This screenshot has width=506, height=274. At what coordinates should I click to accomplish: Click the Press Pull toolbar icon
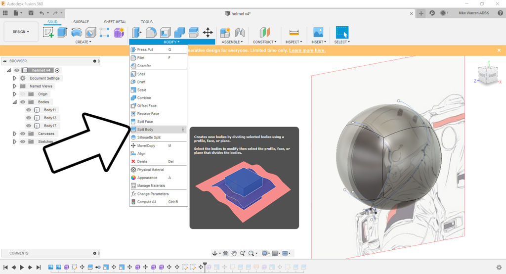coord(136,32)
